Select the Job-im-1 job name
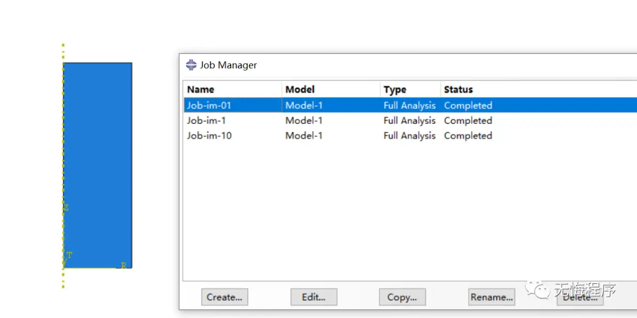637x318 pixels. pyautogui.click(x=206, y=121)
